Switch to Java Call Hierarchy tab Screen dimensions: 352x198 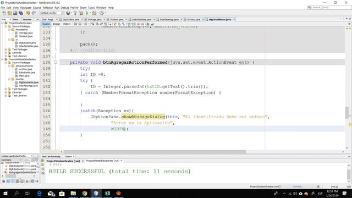(x=51, y=156)
